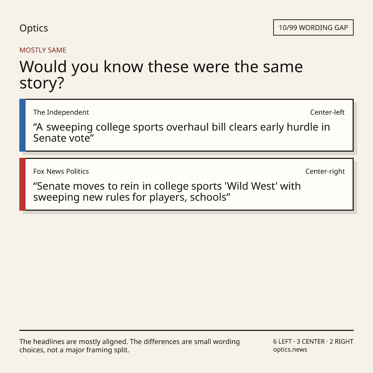This screenshot has width=373, height=373.
Task: Click the Fox News Politics source name
Action: [61, 171]
